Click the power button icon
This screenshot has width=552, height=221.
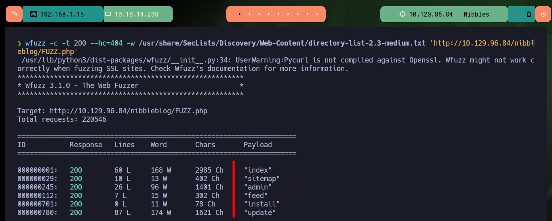pos(543,14)
